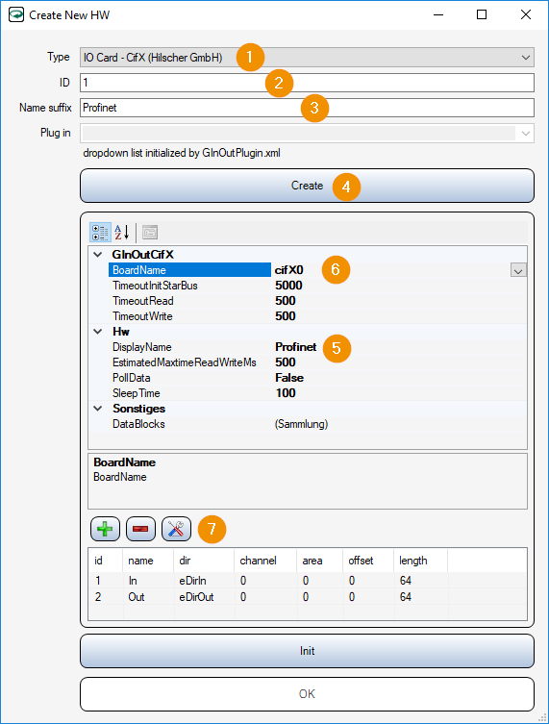This screenshot has height=724, width=549.
Task: Click the Profinet value of DisplayName
Action: [295, 347]
